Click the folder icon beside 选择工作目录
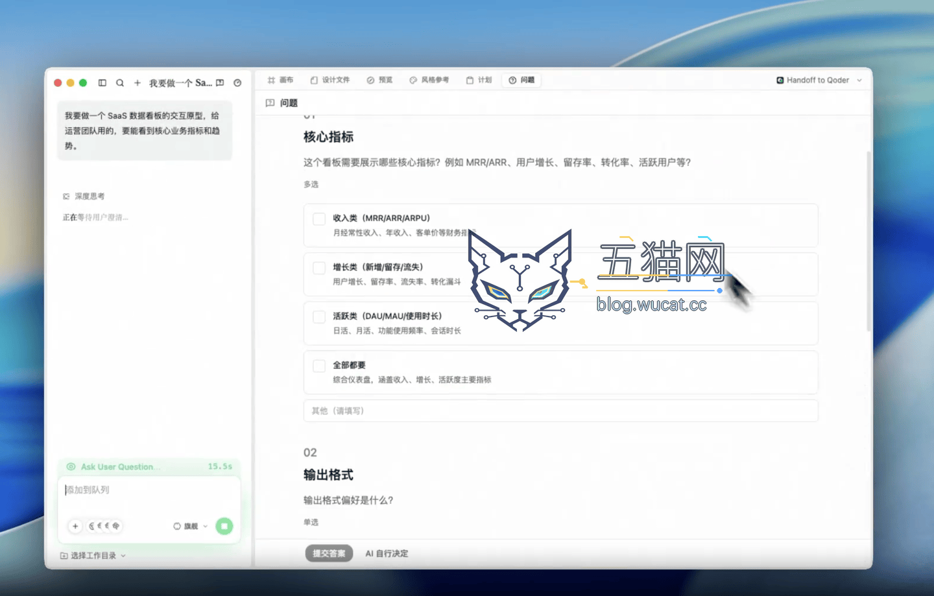Viewport: 934px width, 596px height. pos(64,556)
